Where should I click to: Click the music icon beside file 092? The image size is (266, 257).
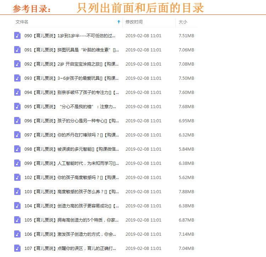[17, 64]
